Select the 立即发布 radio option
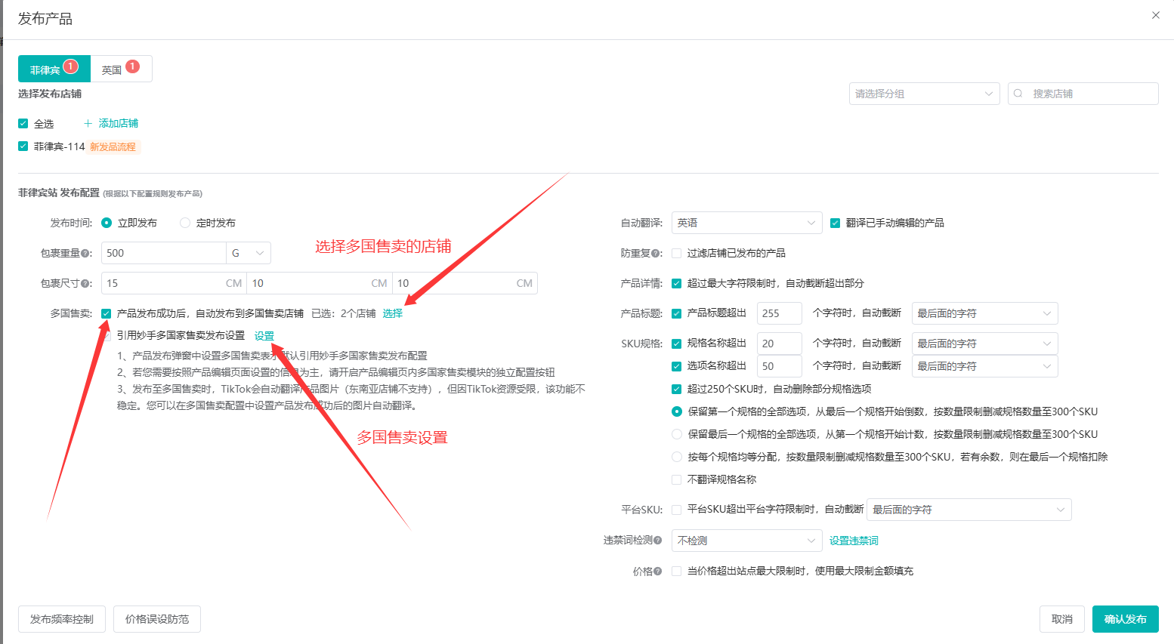 (x=107, y=223)
